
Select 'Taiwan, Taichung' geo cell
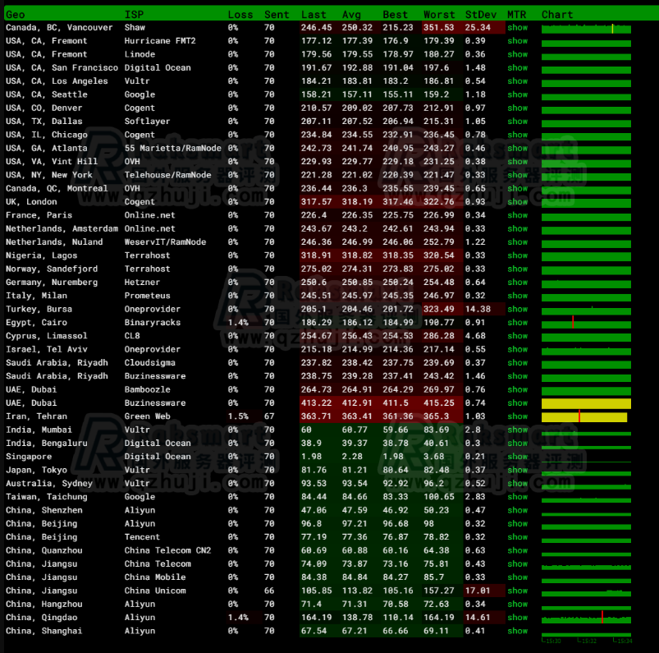click(47, 497)
